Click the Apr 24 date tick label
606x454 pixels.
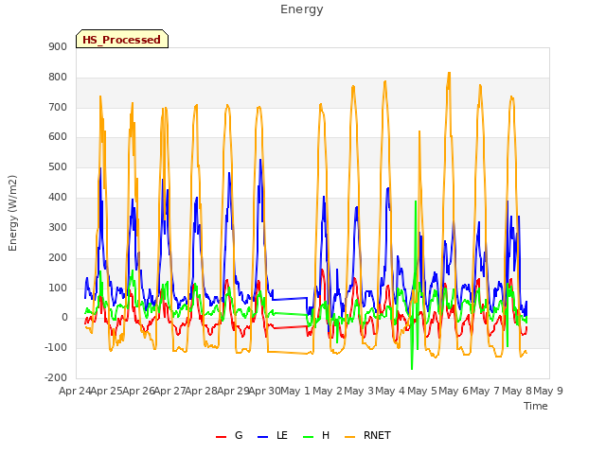click(75, 391)
